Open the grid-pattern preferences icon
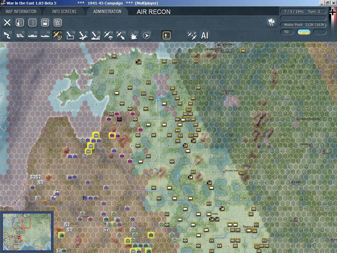This screenshot has height=253, width=337. click(58, 22)
